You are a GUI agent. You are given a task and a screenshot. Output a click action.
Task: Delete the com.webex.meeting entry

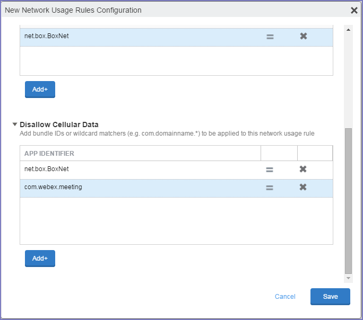coord(303,187)
